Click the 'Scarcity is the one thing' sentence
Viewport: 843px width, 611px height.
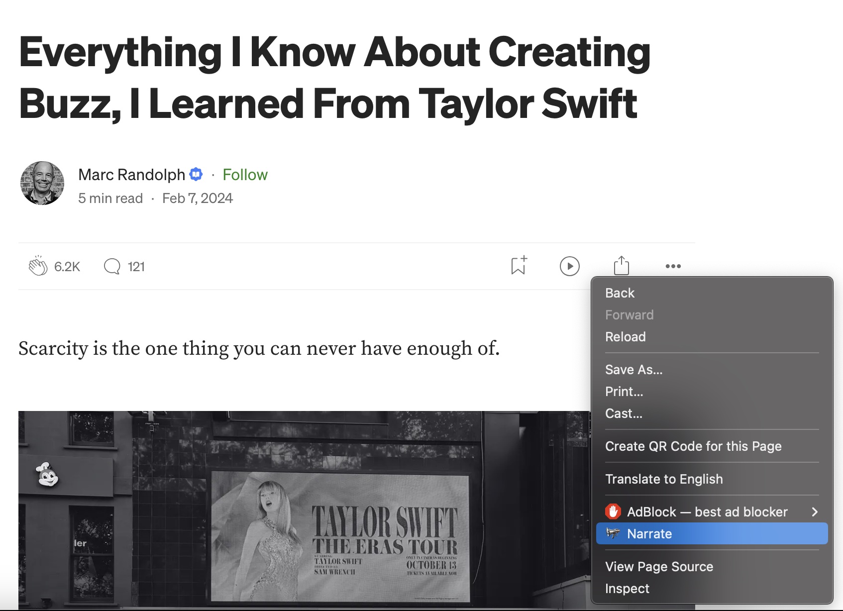coord(259,348)
